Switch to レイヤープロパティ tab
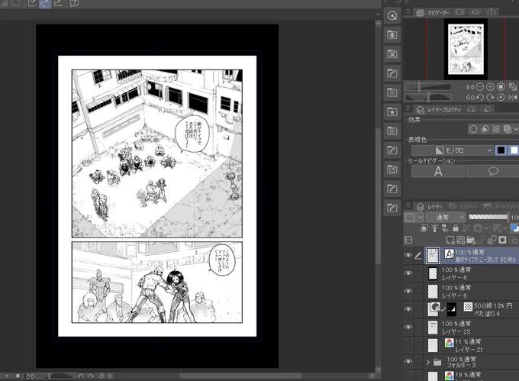The image size is (519, 381). tap(439, 110)
